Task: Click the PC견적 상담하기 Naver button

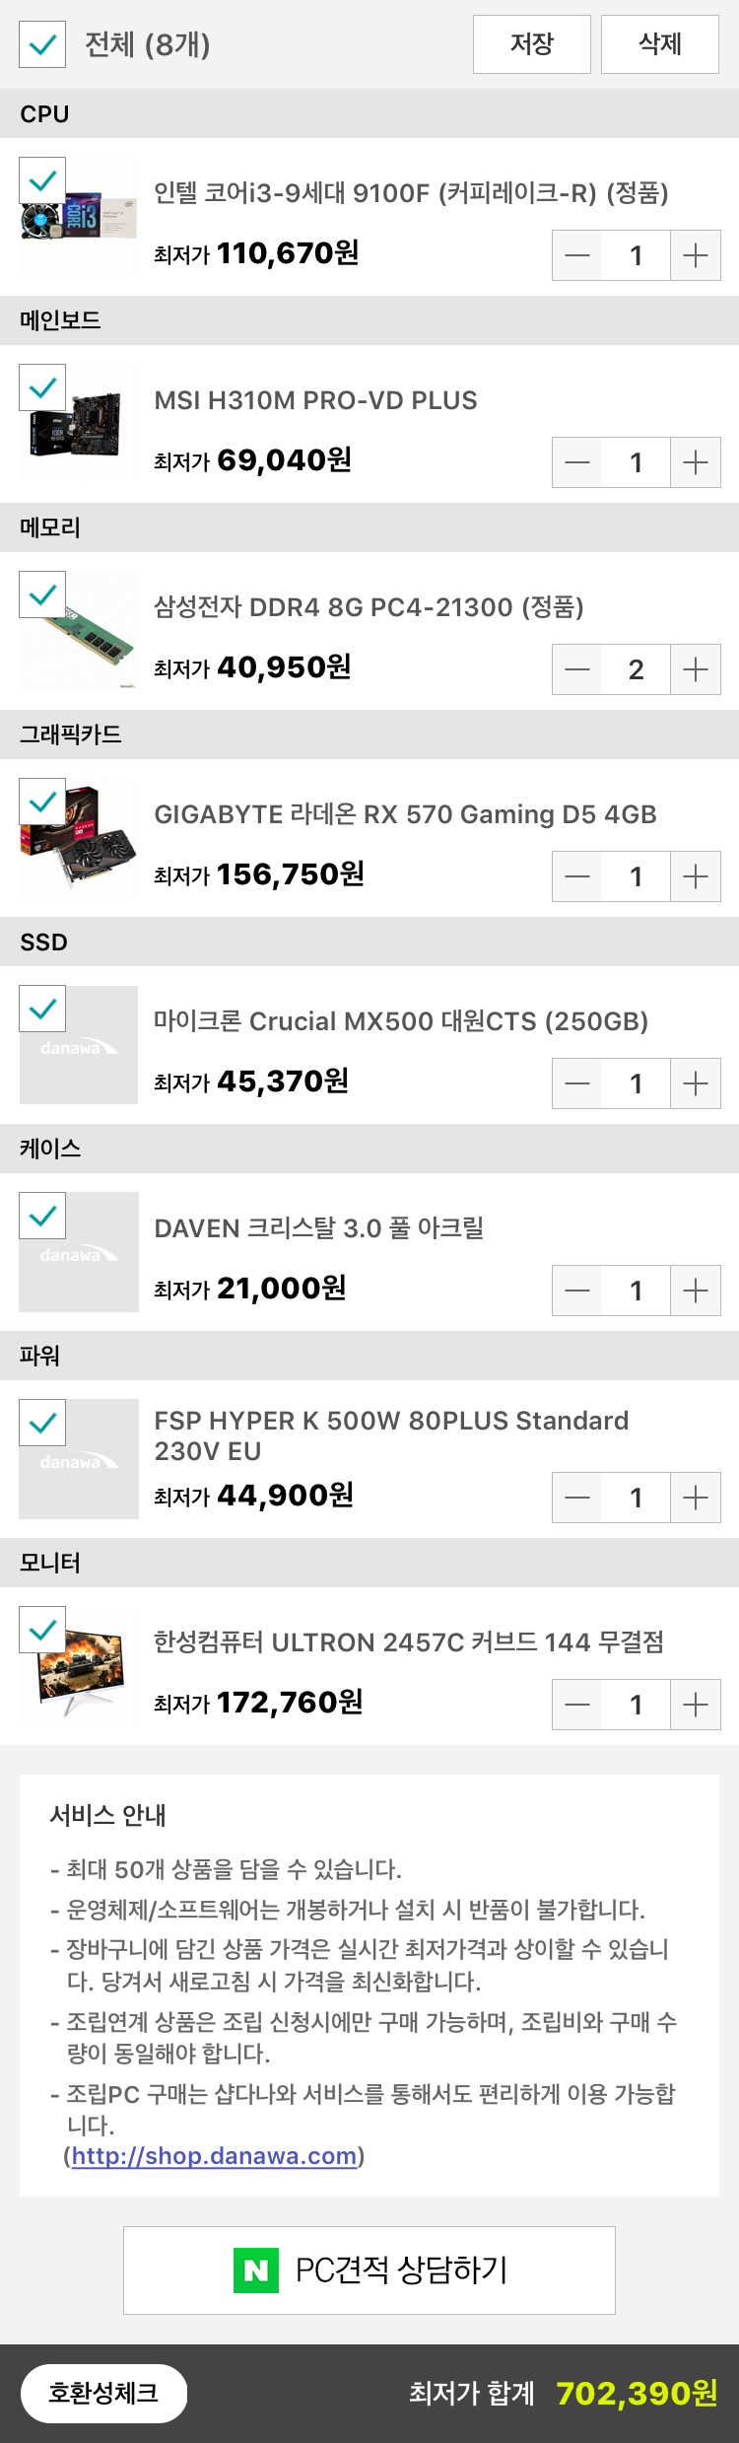Action: pyautogui.click(x=369, y=2269)
